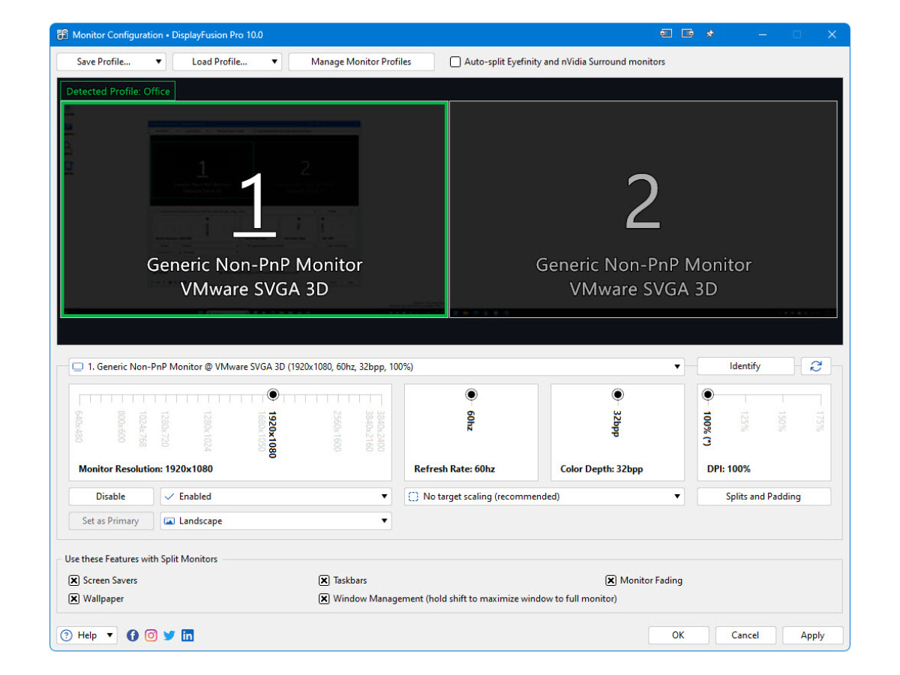Move window to previous monitor via title bar icon
Viewport: 900px width, 675px height.
click(x=665, y=34)
